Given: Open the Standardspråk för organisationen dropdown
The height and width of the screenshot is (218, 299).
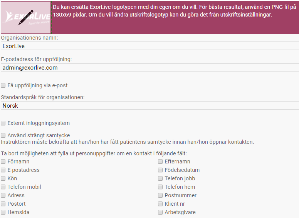Looking at the screenshot, I should tap(149, 105).
